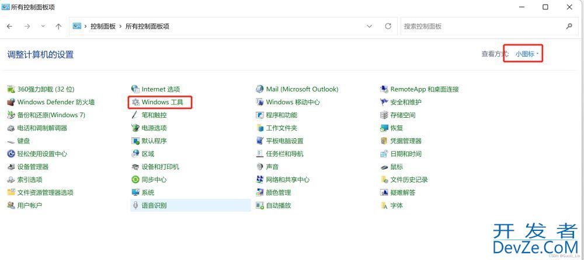Click the 默认程序 icon
Screen dimensions: 584x260
coord(135,141)
